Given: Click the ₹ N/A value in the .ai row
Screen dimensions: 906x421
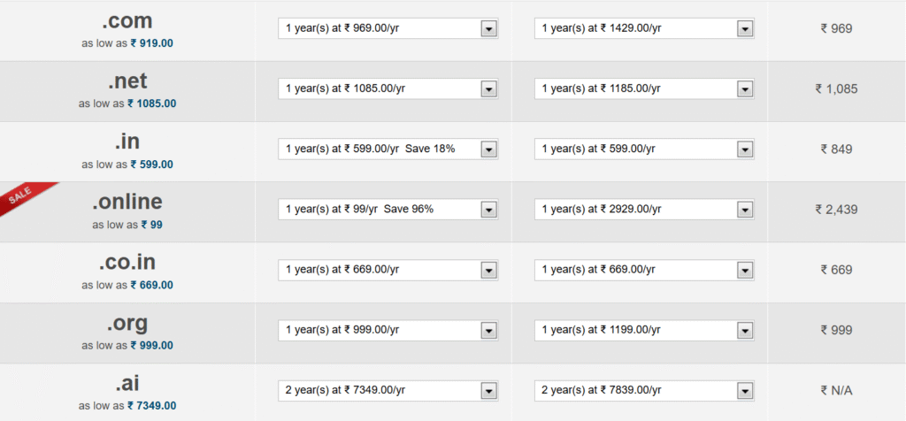Looking at the screenshot, I should coord(836,390).
